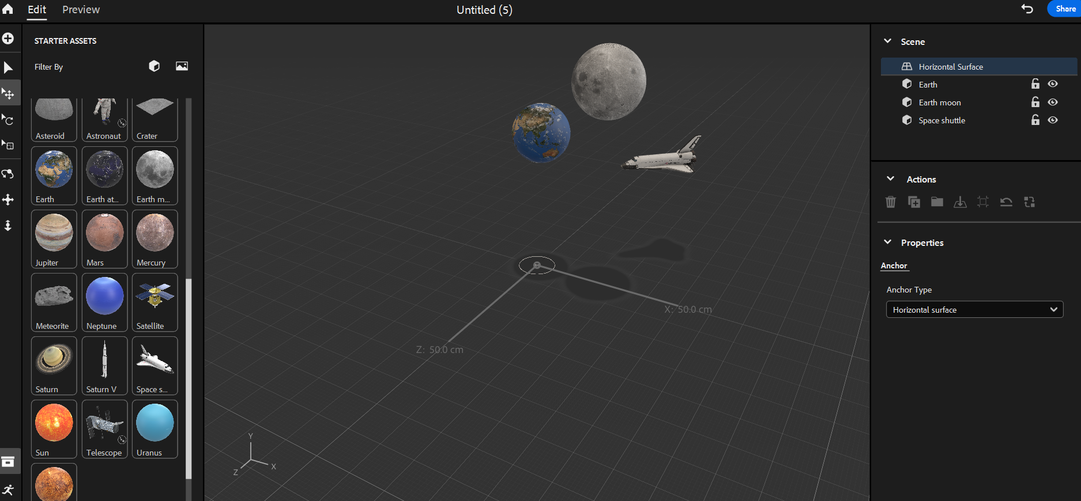This screenshot has height=501, width=1081.
Task: Click the Share button
Action: [1064, 9]
